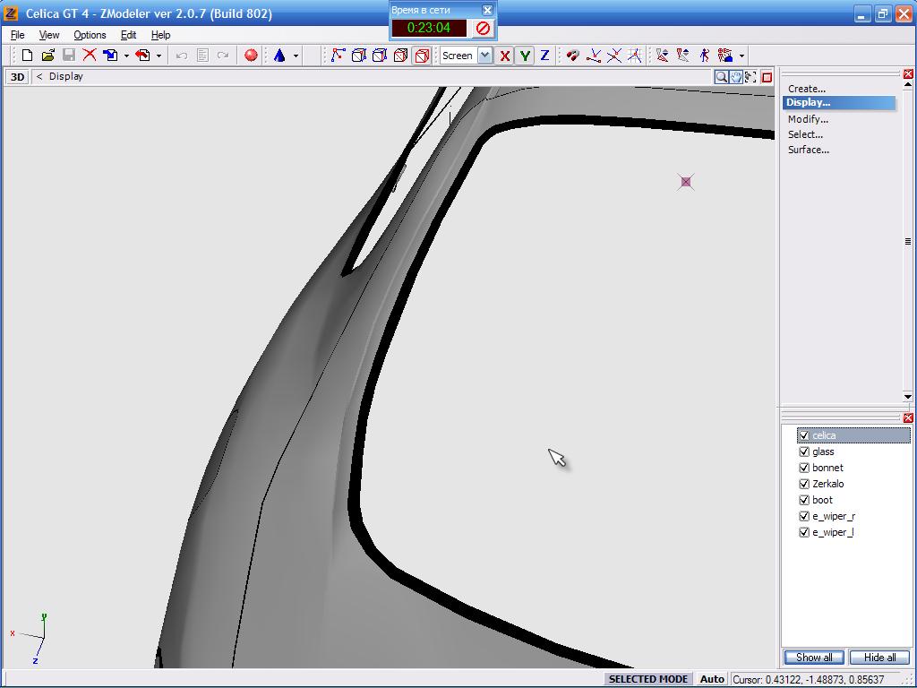Click the zoom magnifier in viewport
917x688 pixels.
coord(721,77)
